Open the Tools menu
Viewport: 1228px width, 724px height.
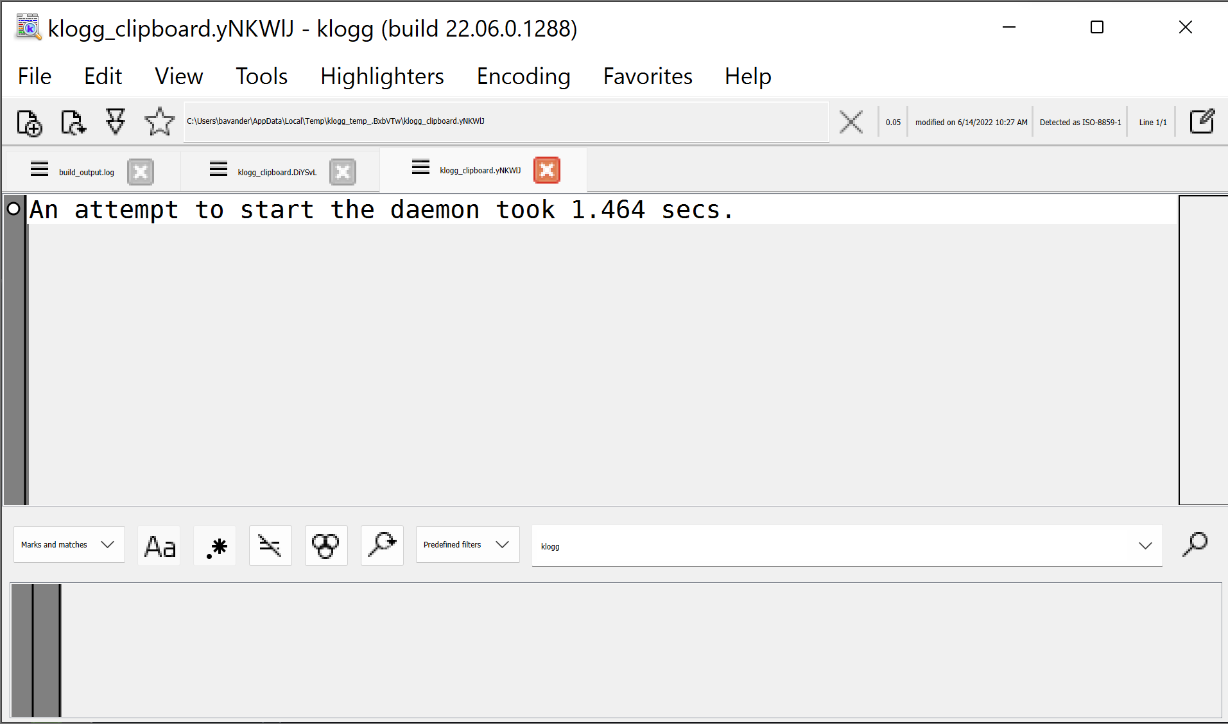coord(262,76)
